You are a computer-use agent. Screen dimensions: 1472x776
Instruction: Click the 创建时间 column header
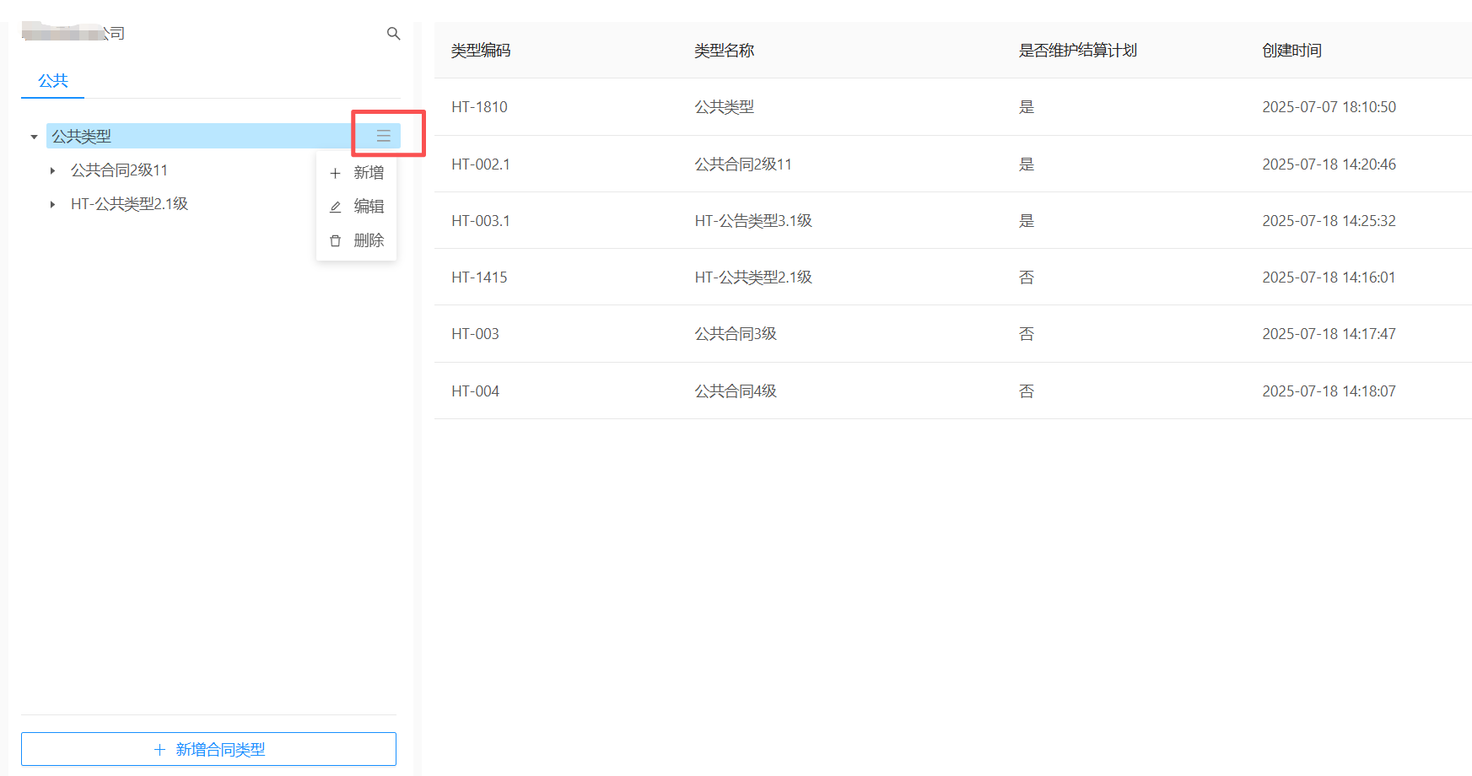(x=1291, y=51)
